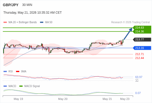The height and width of the screenshot is (103, 152).
Task: Click the 9MA red legend swatch
Action: 18,72
